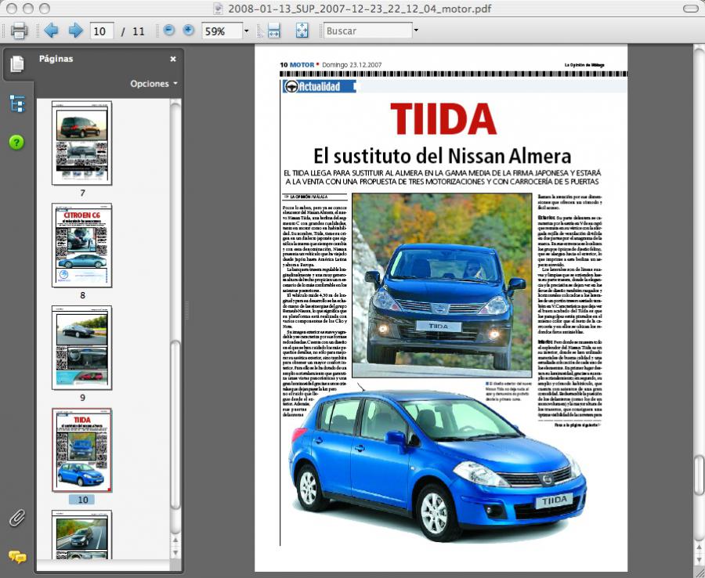Screen dimensions: 705x578
Task: Click the side panel resize handle
Action: coord(186,310)
